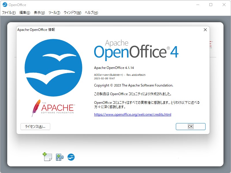Open the openoffice.org credits link
231x173 pixels.
(133, 114)
